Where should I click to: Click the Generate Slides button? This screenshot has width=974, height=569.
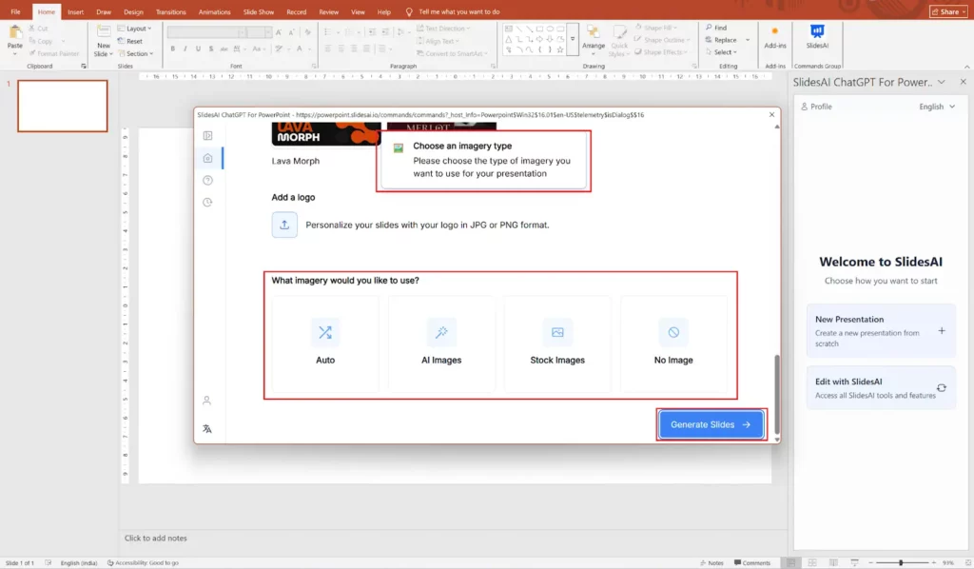point(711,424)
